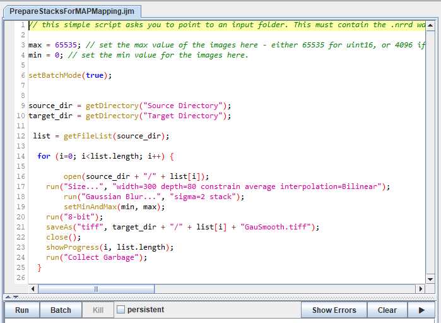Screen dimensions: 441x323
Task: Click the vertical scrollbar track
Action: click(430, 152)
